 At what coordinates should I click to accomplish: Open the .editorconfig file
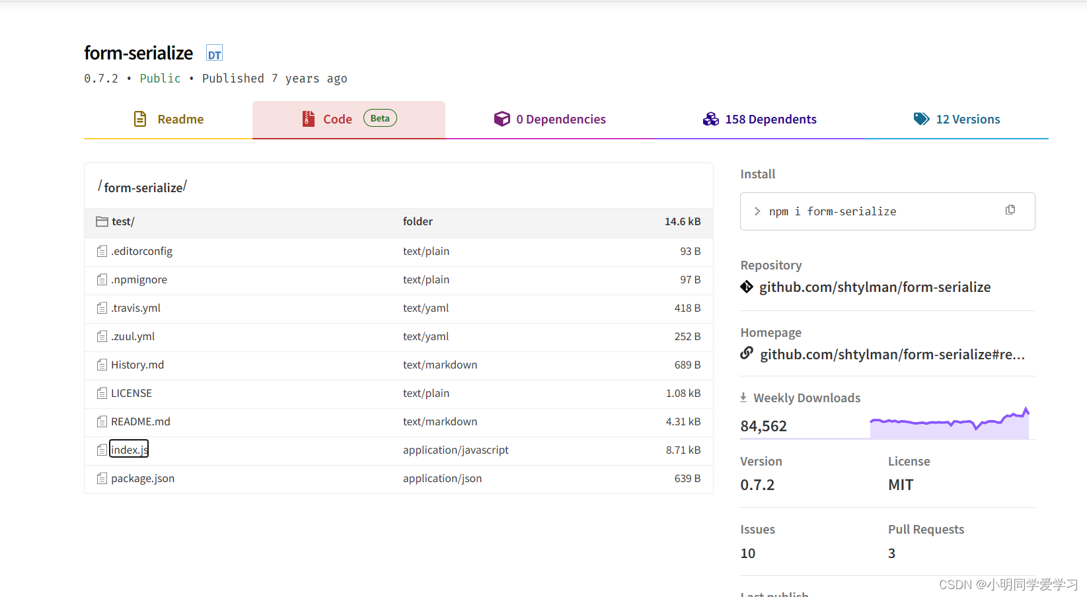[x=141, y=252]
